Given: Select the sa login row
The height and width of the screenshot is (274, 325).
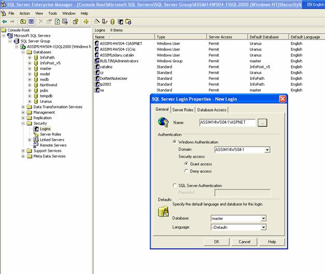Looking at the screenshot, I should coord(102,90).
